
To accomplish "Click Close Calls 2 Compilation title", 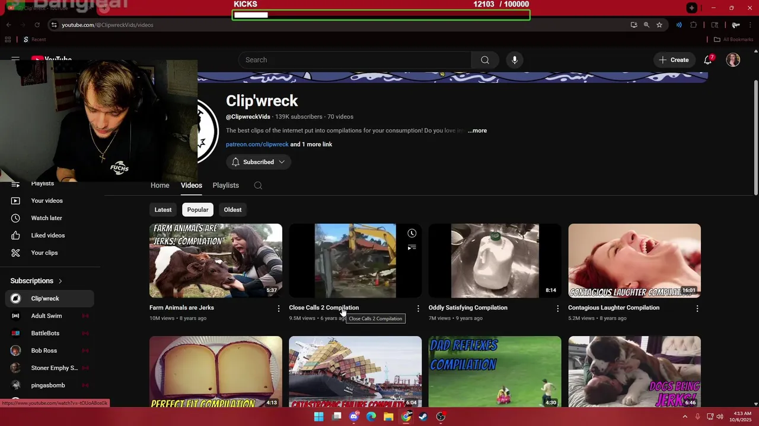I will pyautogui.click(x=324, y=308).
